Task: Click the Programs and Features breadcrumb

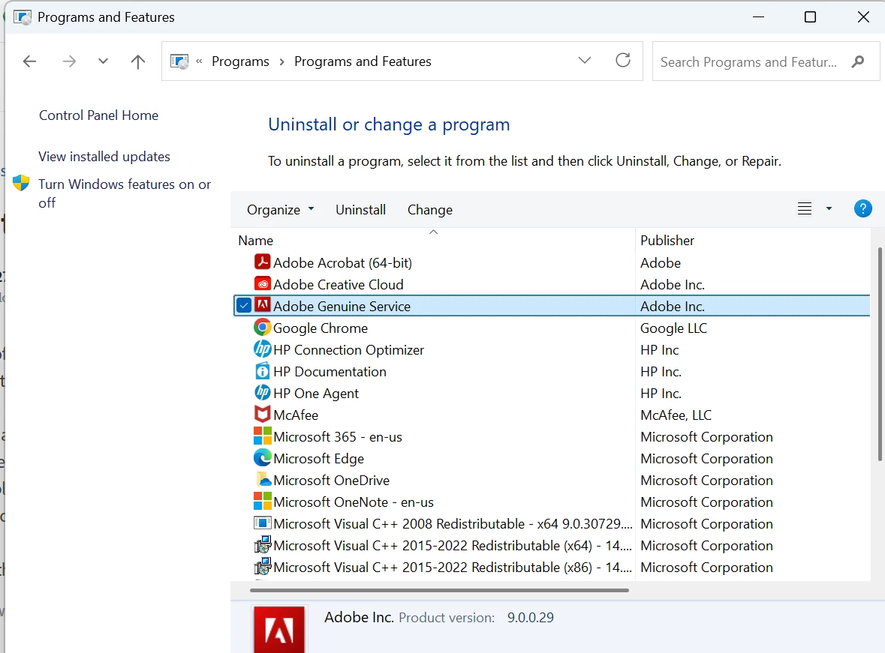Action: click(363, 61)
